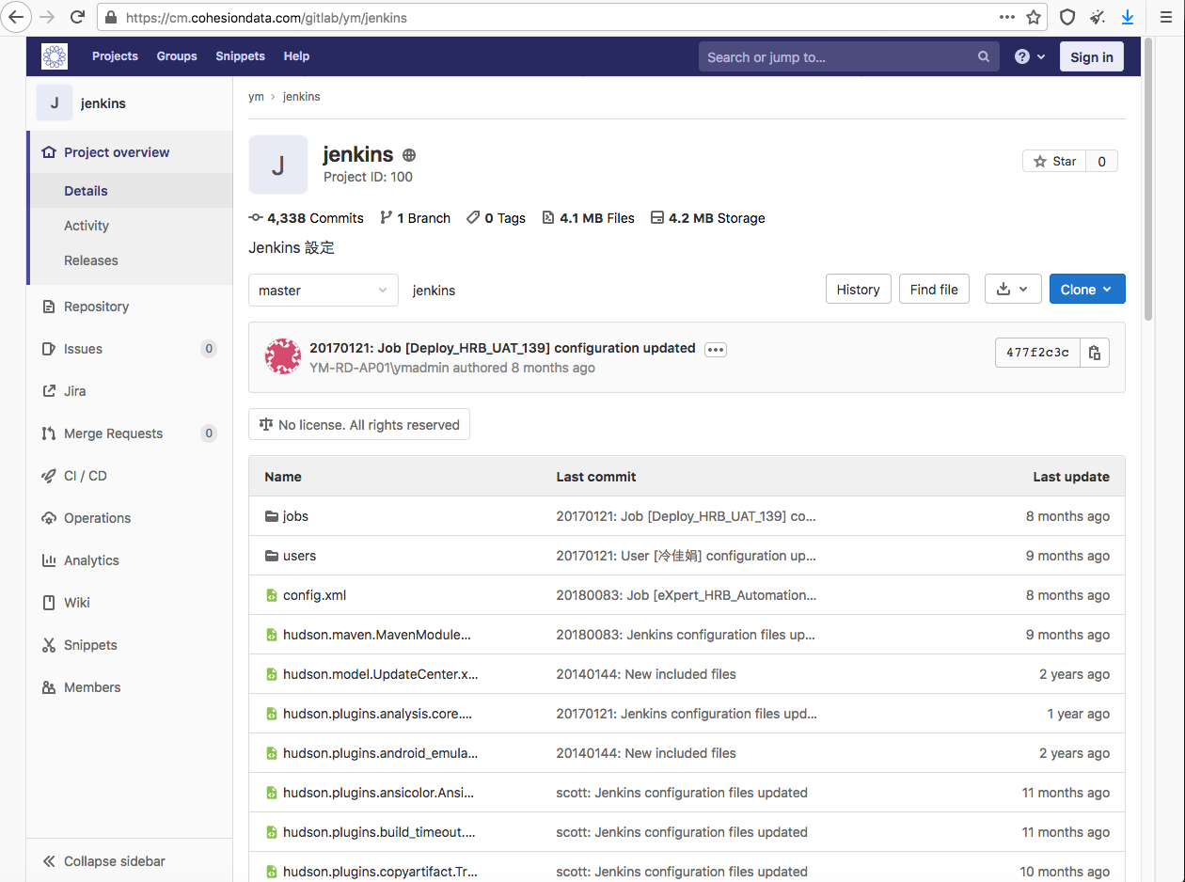Open the 0 Tags link

496,218
